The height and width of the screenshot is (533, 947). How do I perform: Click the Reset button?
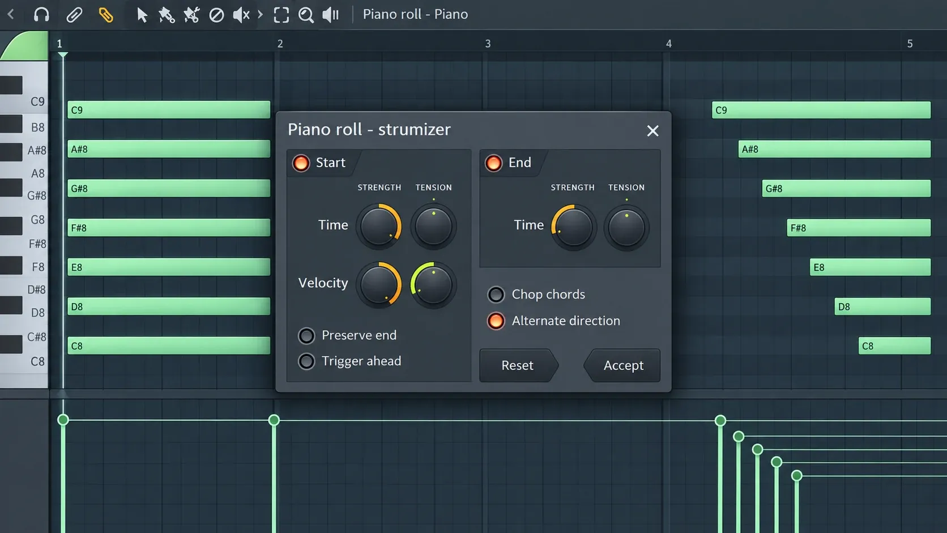[x=518, y=365]
